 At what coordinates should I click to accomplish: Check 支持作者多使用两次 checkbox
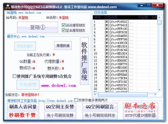[x=76, y=100]
